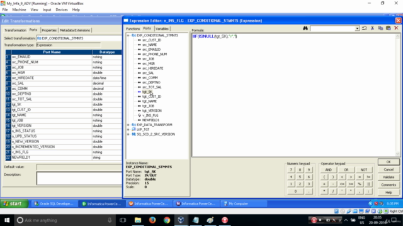Viewport: 403px width, 226px height.
Task: Click the || concatenation operator key
Action: (368, 184)
